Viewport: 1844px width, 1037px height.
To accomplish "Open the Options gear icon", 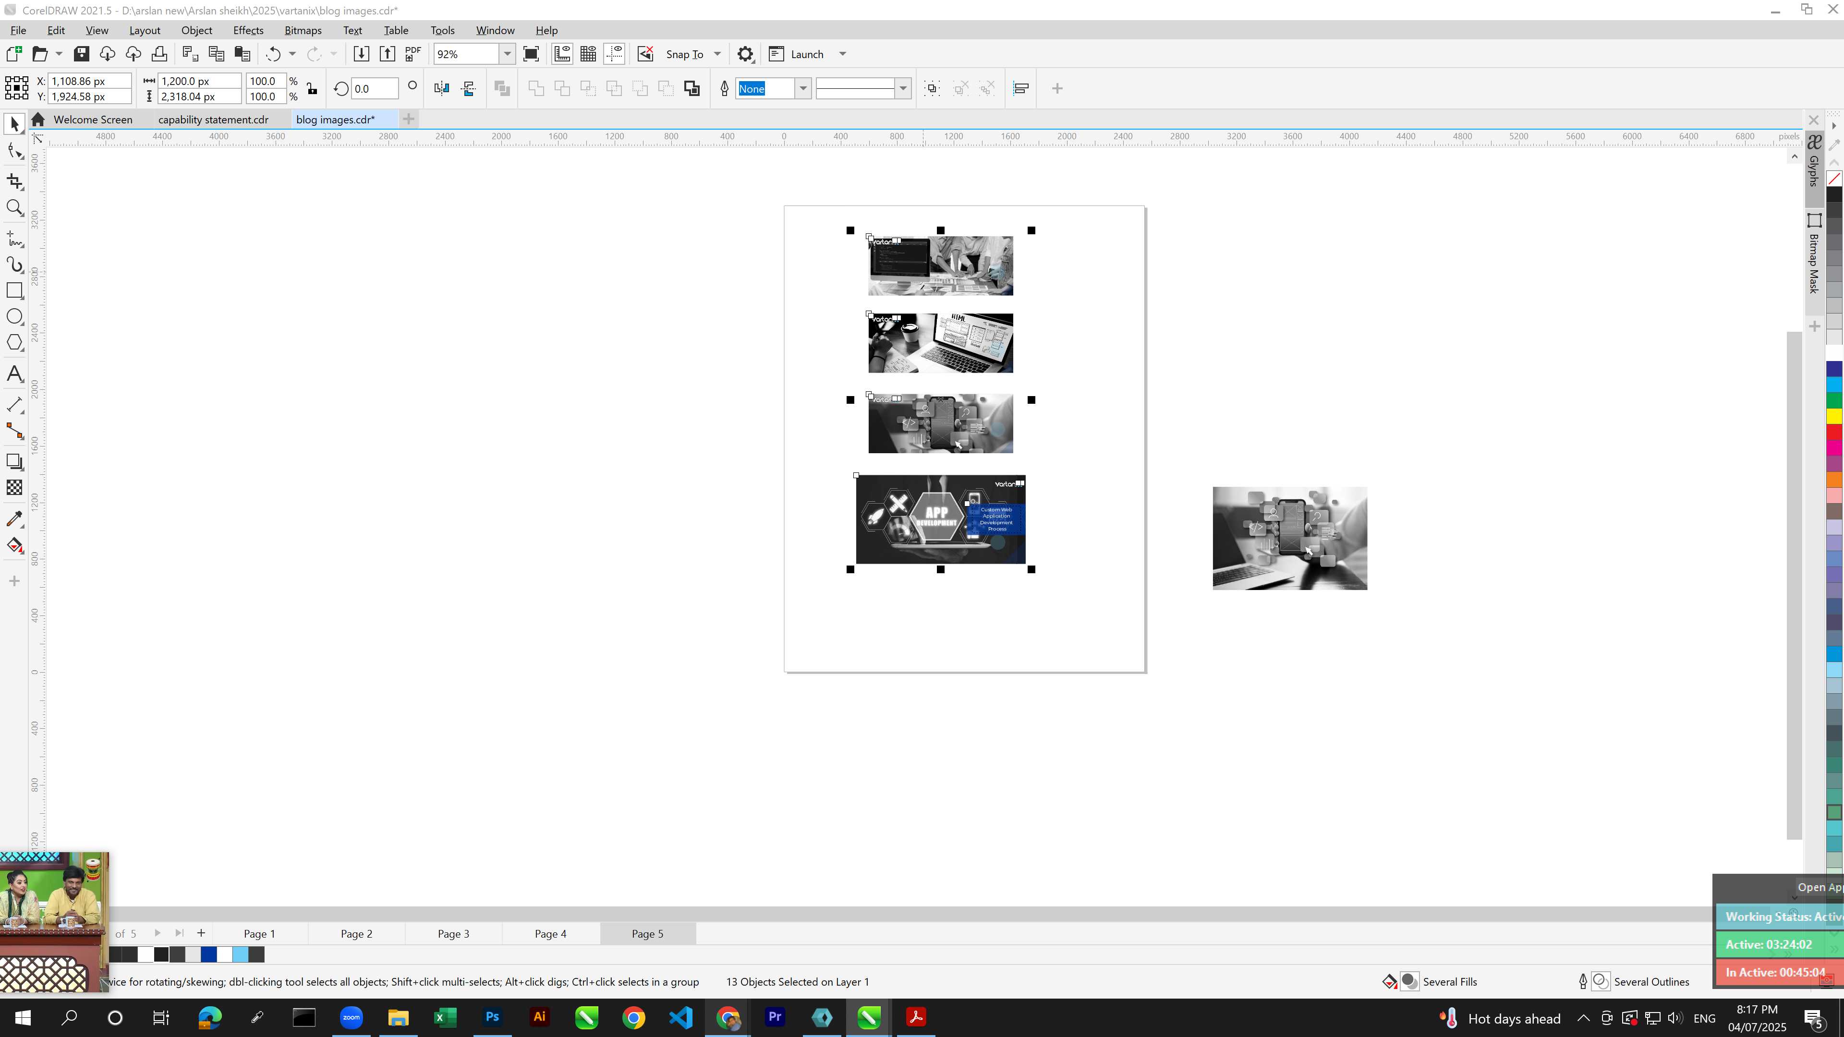I will coord(745,54).
